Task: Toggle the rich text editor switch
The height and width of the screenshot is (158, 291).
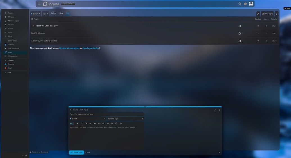Action: [72, 123]
